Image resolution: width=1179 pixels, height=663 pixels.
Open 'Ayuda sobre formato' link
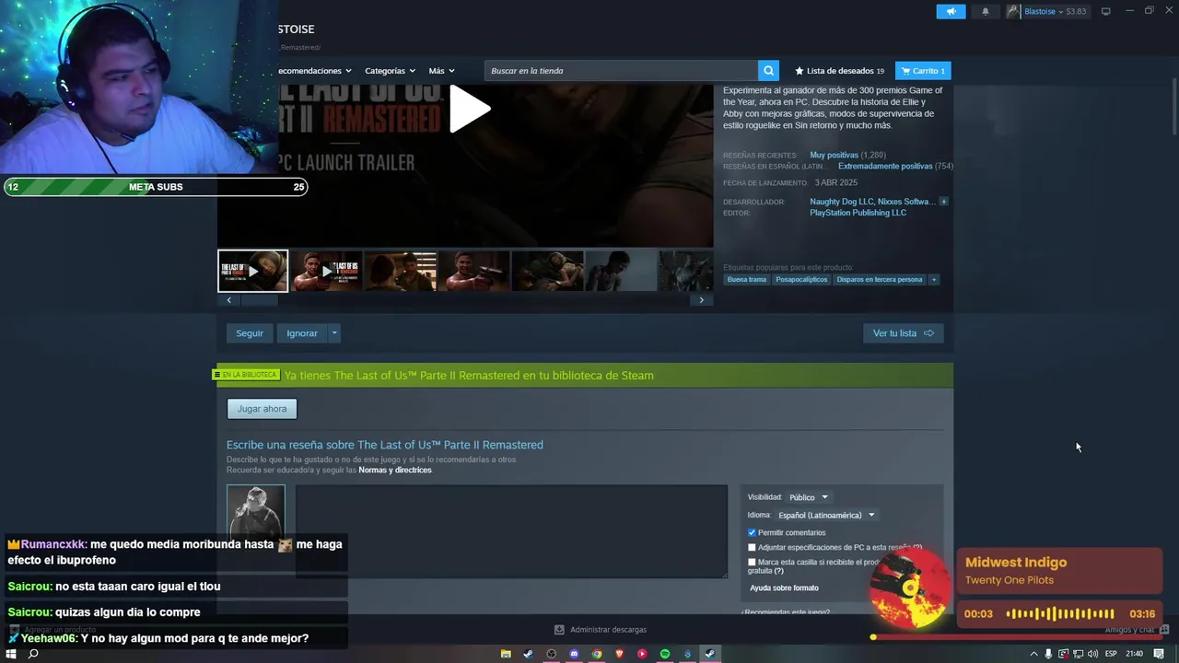[784, 588]
